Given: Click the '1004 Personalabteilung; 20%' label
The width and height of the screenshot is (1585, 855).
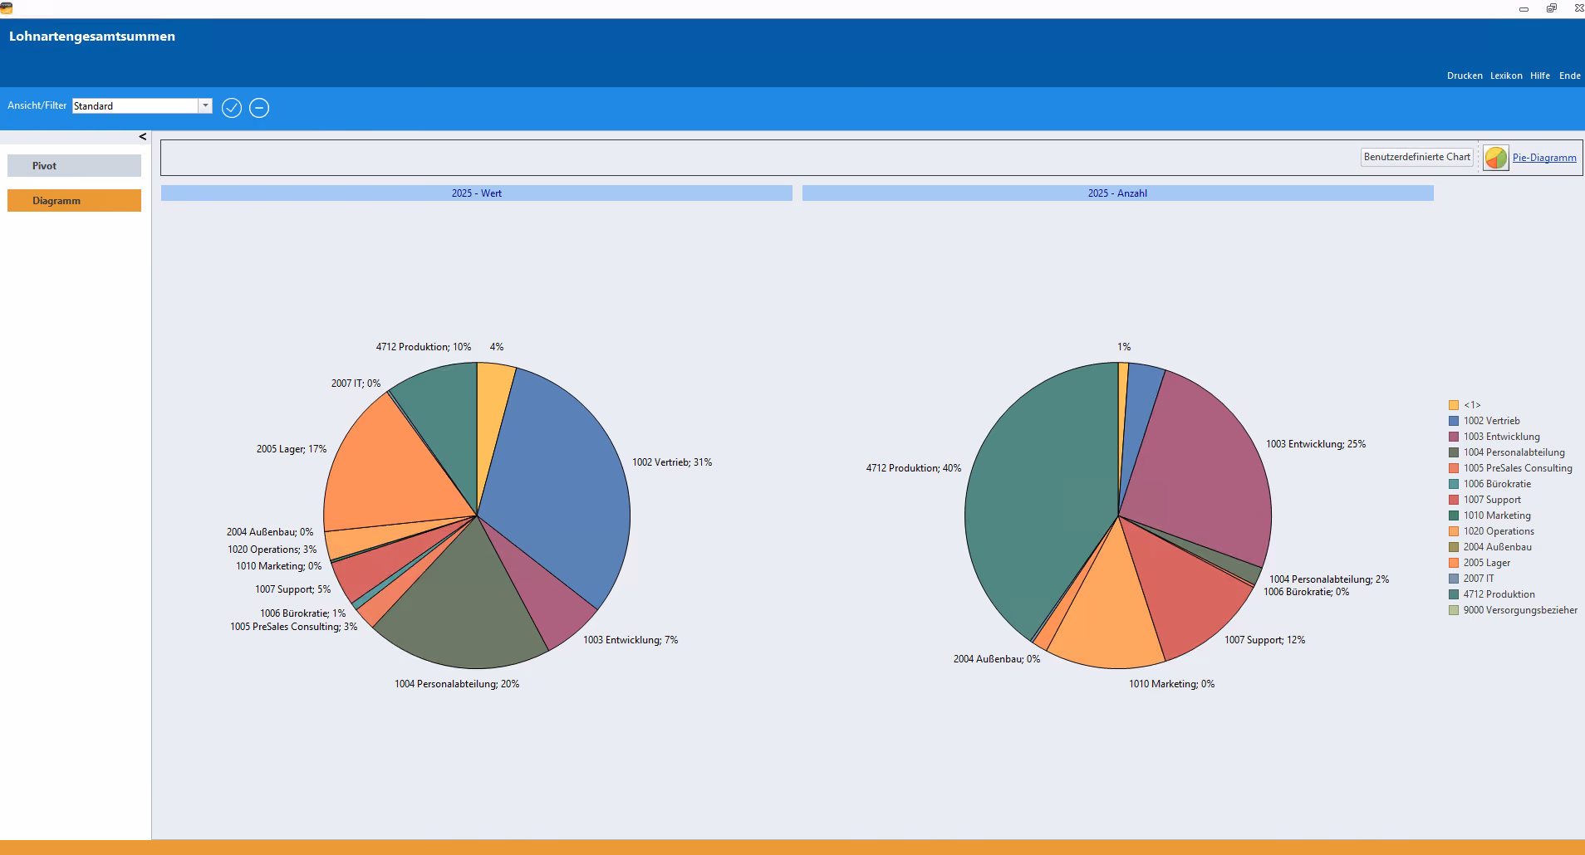Looking at the screenshot, I should 457,684.
